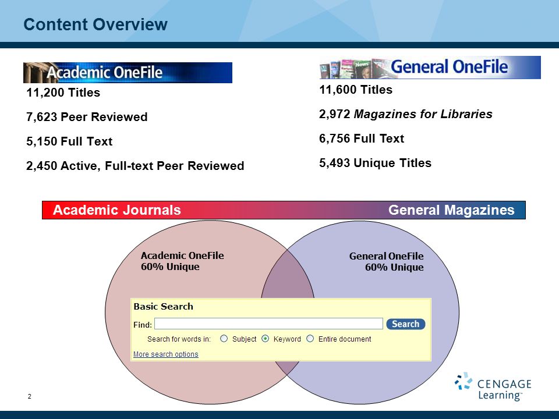This screenshot has width=559, height=419.
Task: Click the General OneFile banner logo
Action: [x=430, y=68]
